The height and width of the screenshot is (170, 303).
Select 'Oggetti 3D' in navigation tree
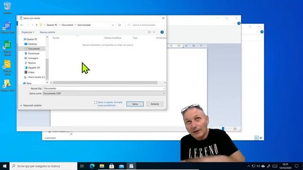[32, 68]
